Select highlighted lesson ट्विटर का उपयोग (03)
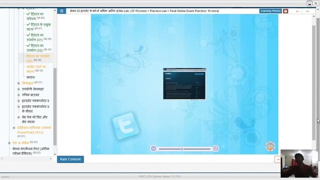This screenshot has height=180, width=320. click(38, 58)
